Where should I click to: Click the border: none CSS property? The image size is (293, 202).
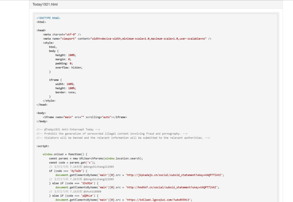(x=66, y=92)
